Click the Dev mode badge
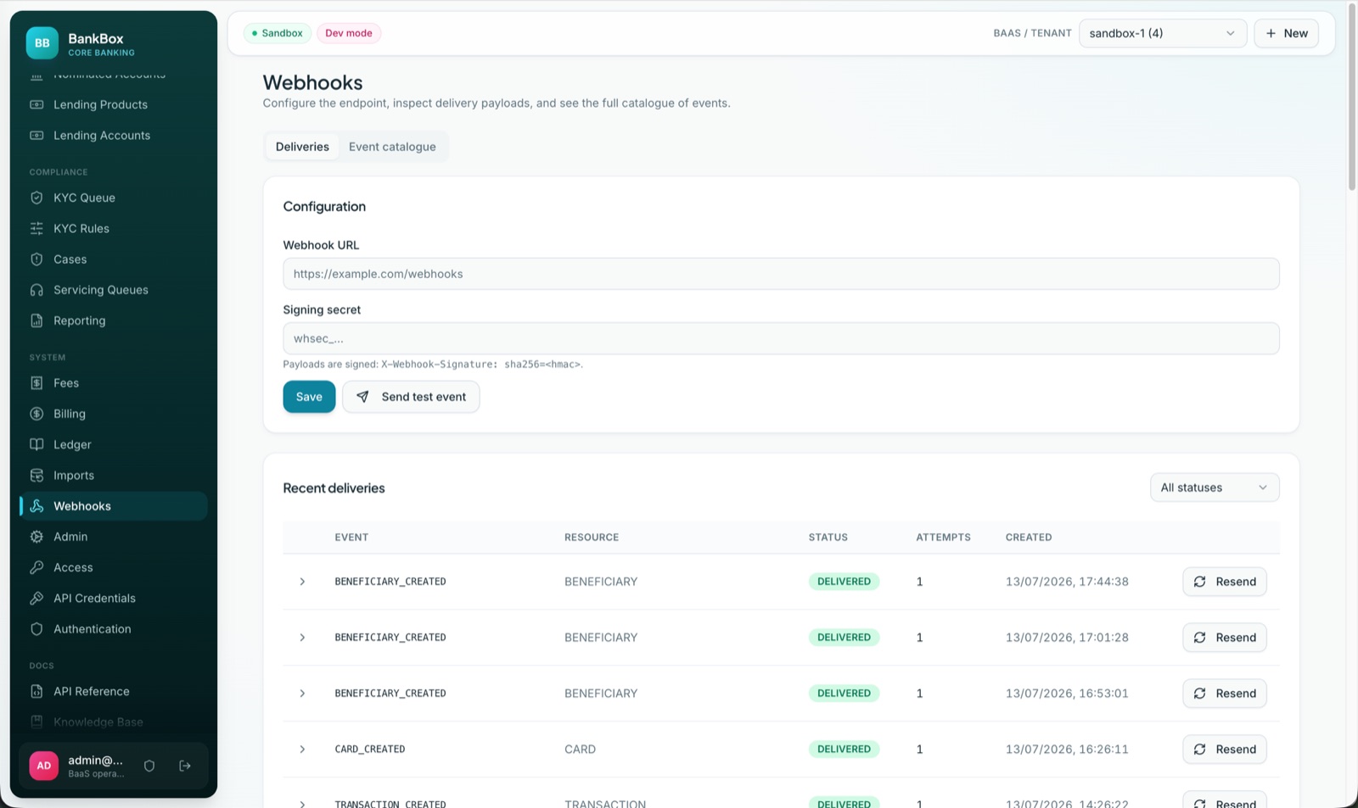The image size is (1358, 808). click(349, 33)
